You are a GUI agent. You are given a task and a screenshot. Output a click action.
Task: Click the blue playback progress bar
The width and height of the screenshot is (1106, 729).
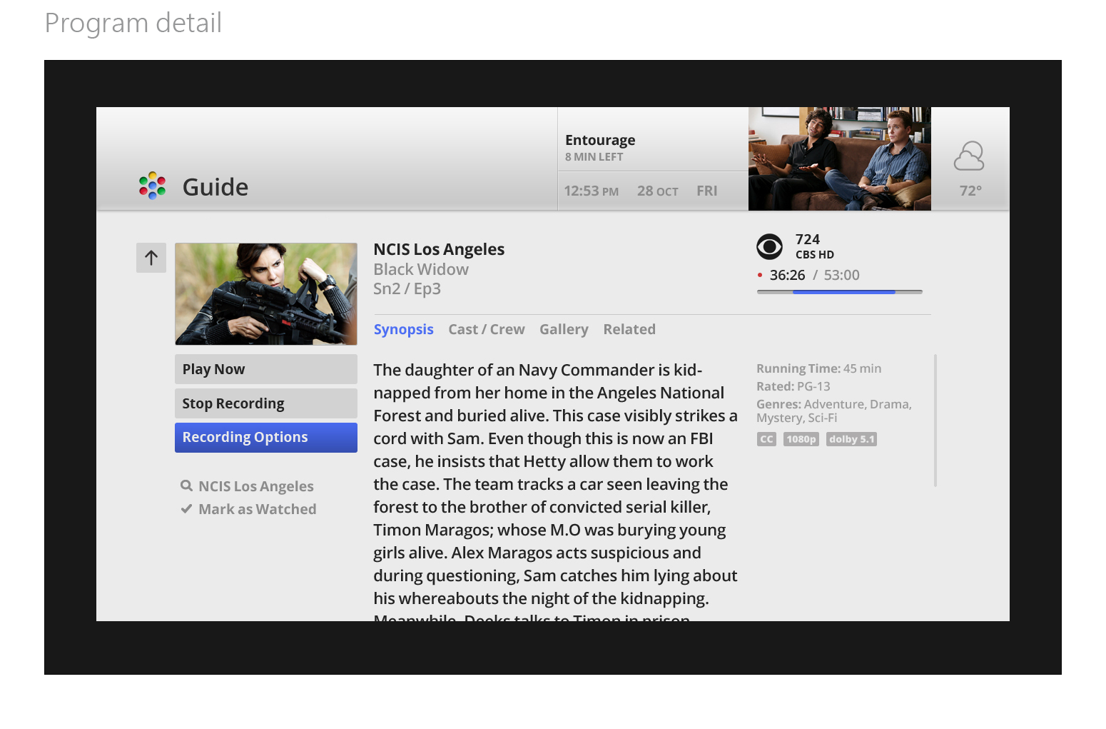pyautogui.click(x=843, y=292)
